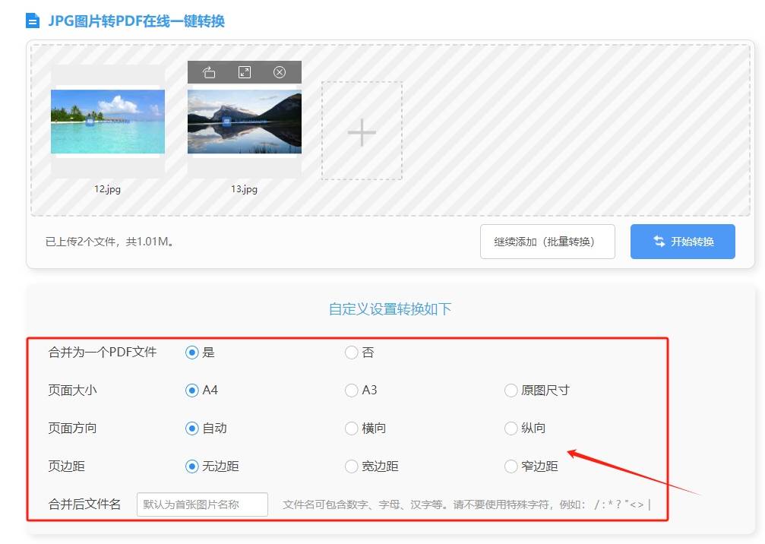This screenshot has height=544, width=765.
Task: Remove 13.jpg using the circled X icon
Action: click(x=280, y=72)
